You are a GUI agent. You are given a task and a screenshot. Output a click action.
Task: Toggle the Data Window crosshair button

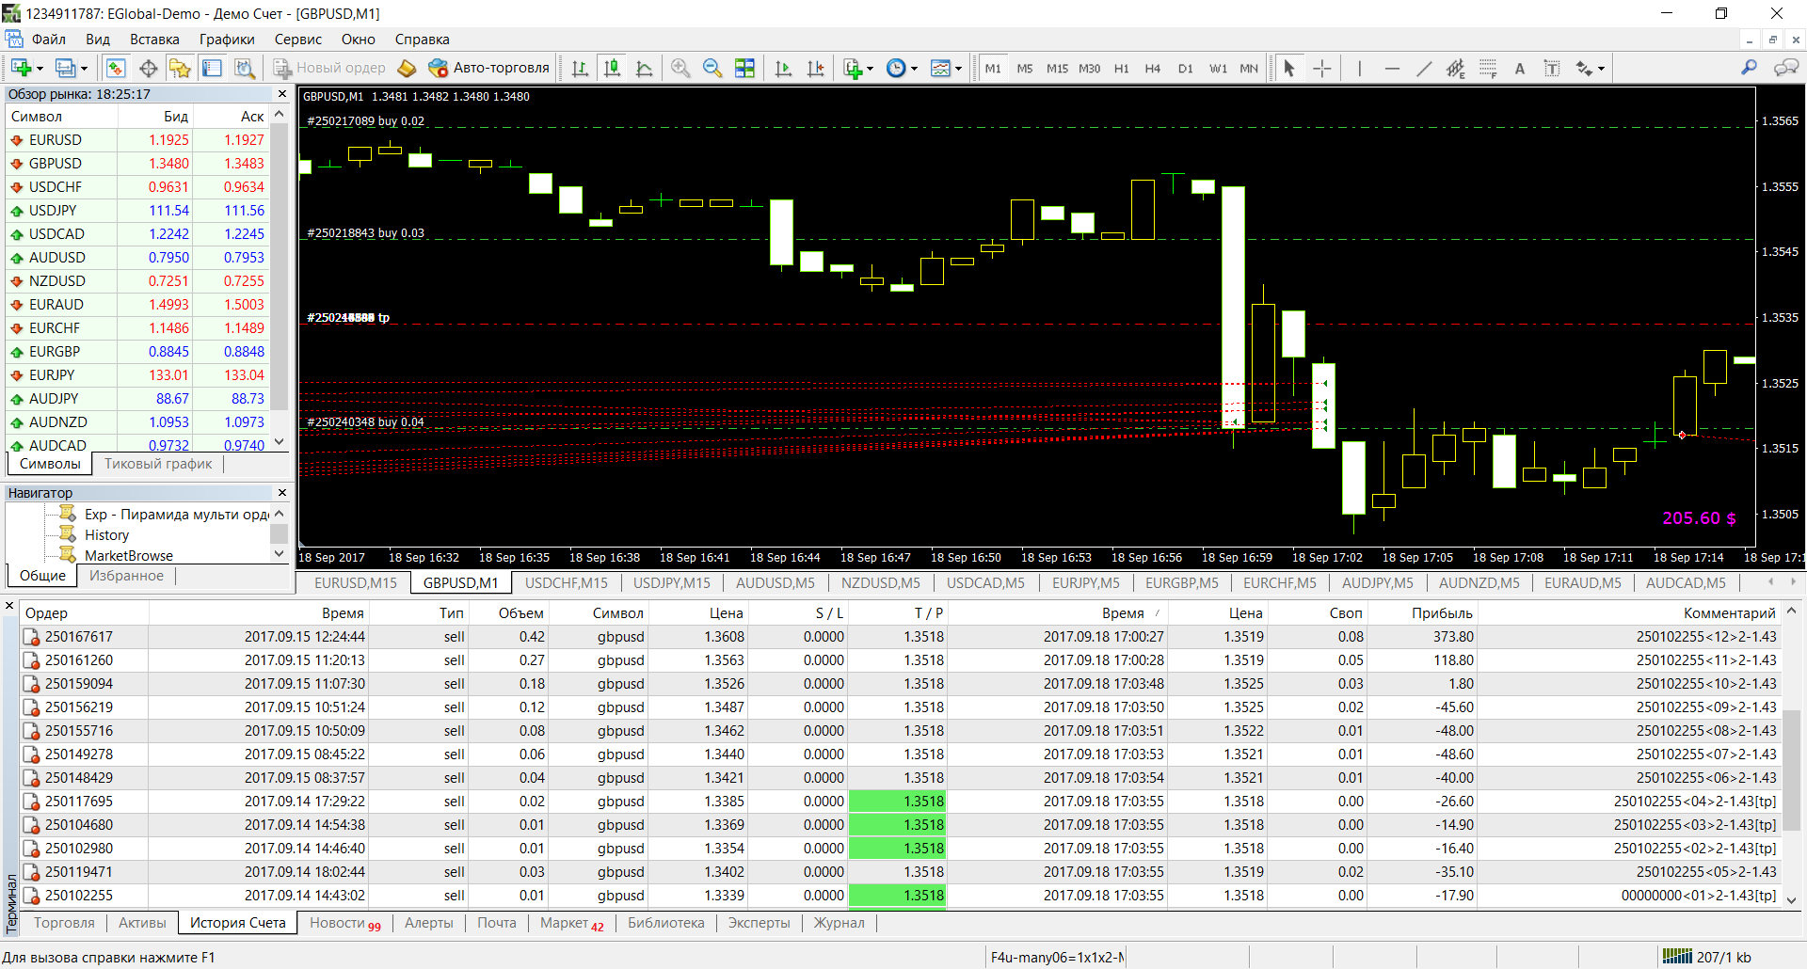(x=149, y=68)
